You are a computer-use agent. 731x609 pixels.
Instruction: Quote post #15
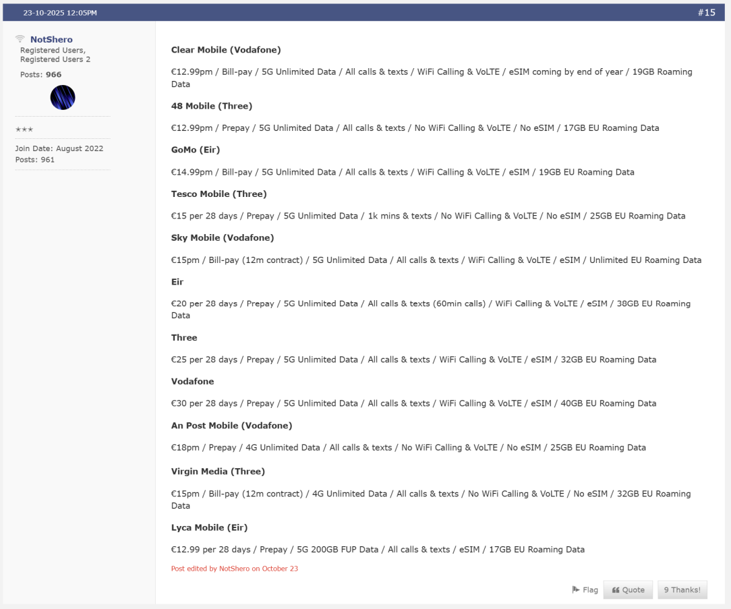pos(628,590)
